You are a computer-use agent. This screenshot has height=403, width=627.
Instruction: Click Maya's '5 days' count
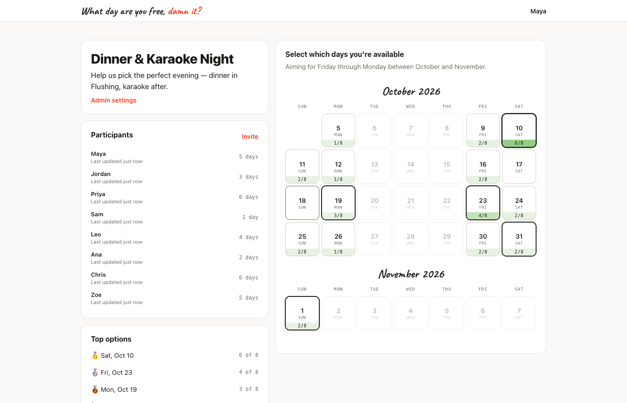(x=249, y=157)
